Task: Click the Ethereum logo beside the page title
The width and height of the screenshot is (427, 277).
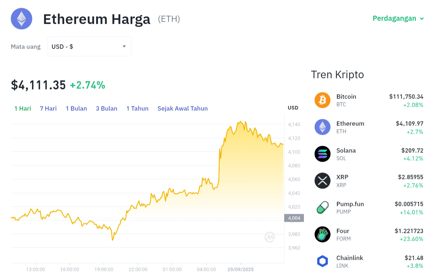Action: (22, 19)
